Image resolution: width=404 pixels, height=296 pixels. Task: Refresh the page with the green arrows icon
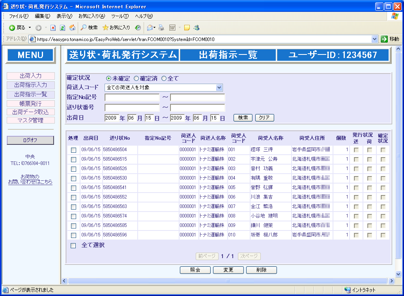point(62,28)
